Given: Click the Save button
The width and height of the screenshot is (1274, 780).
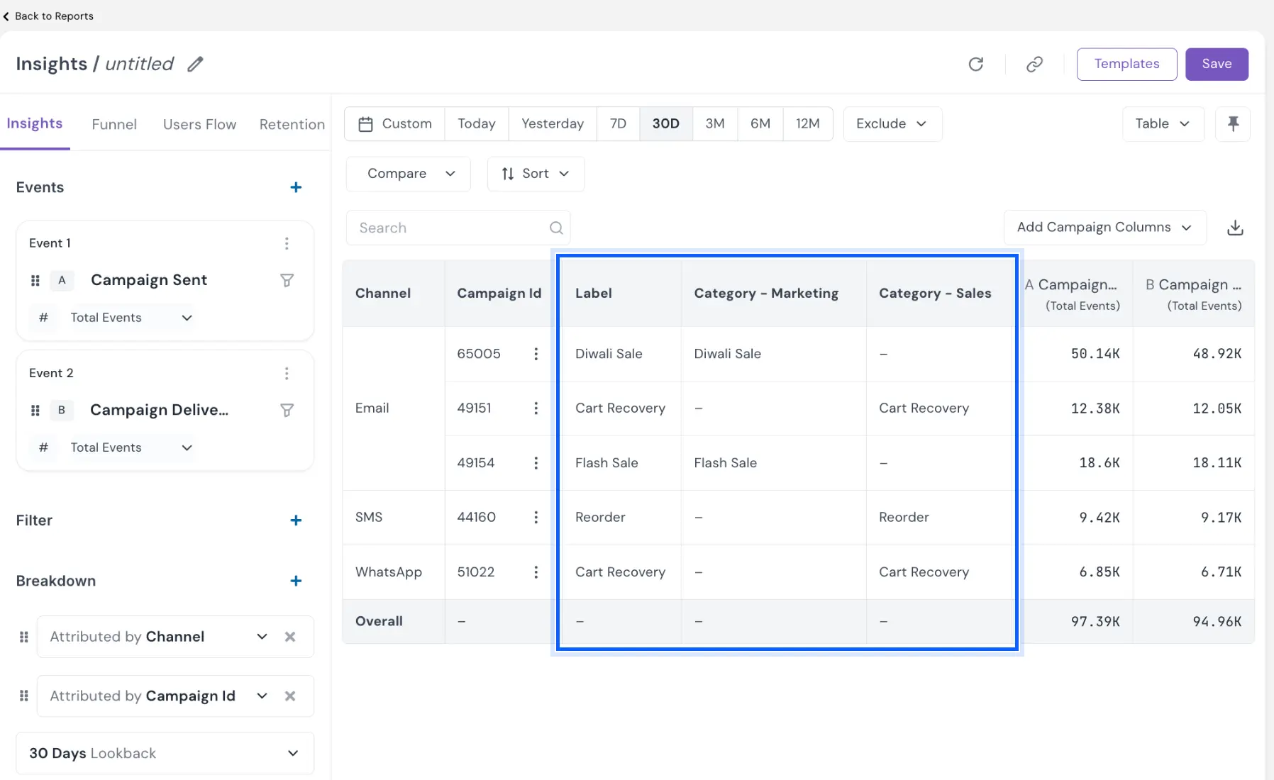Looking at the screenshot, I should tap(1217, 64).
